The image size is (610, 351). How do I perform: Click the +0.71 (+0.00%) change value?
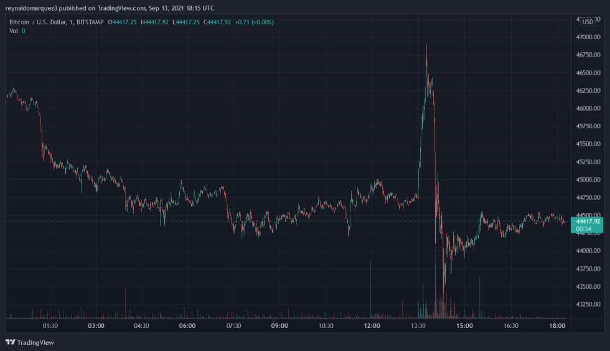254,22
